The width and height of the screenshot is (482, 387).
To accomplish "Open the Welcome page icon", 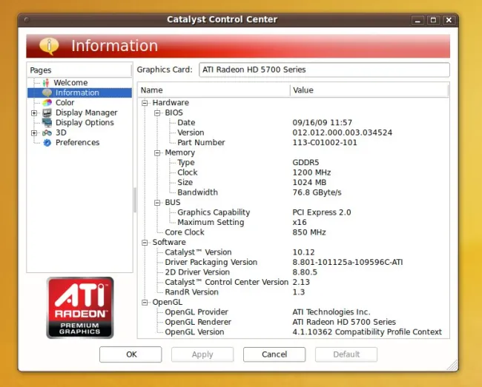I will coord(47,83).
